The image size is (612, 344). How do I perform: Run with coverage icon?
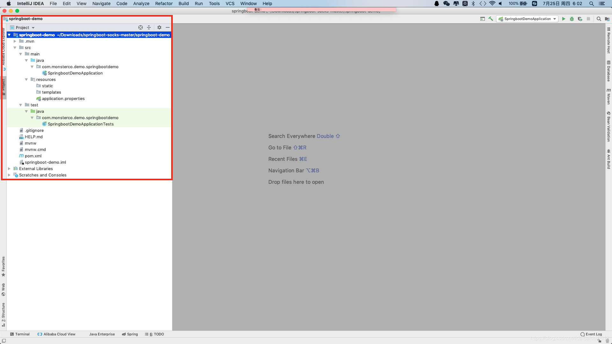580,19
